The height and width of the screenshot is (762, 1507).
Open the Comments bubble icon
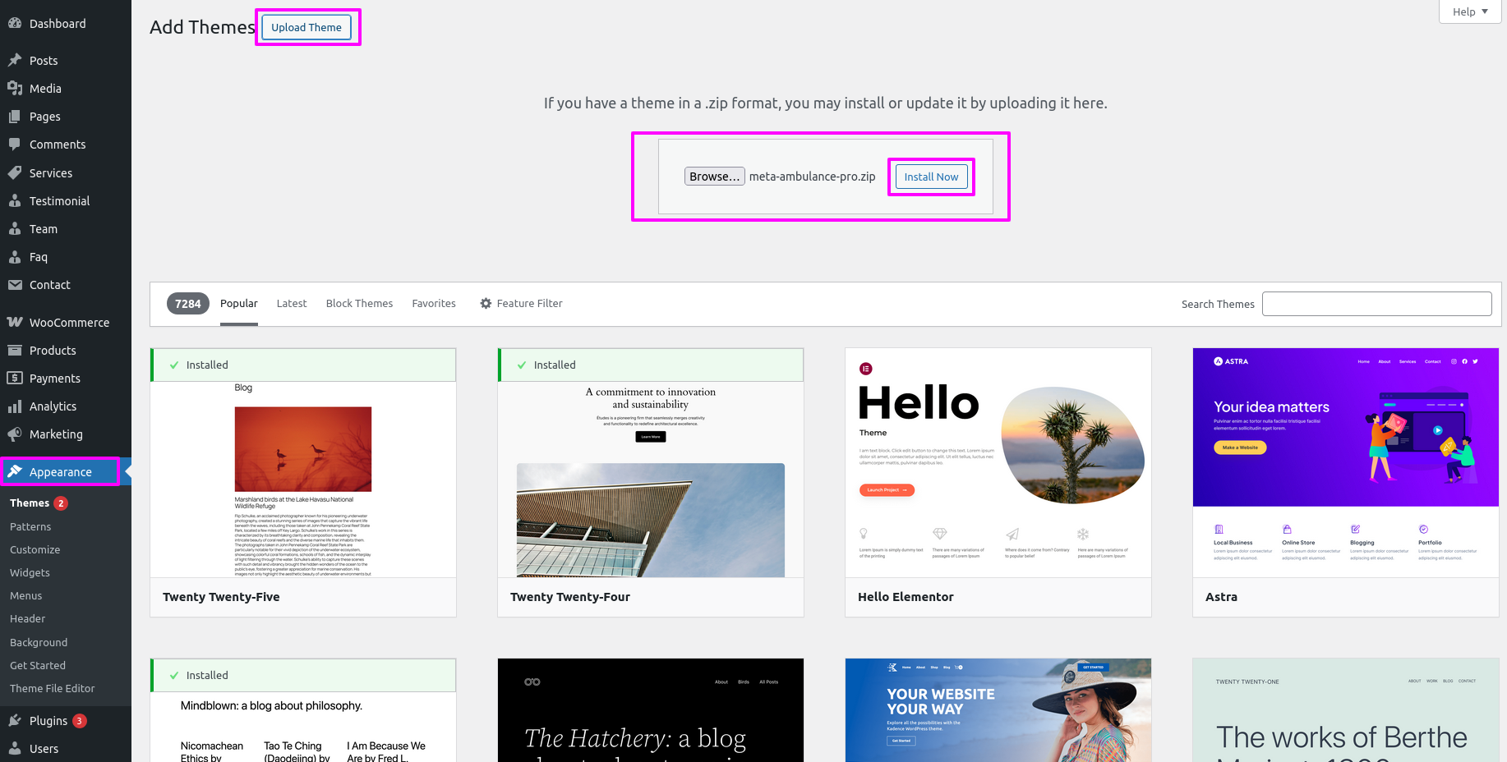[x=15, y=145]
